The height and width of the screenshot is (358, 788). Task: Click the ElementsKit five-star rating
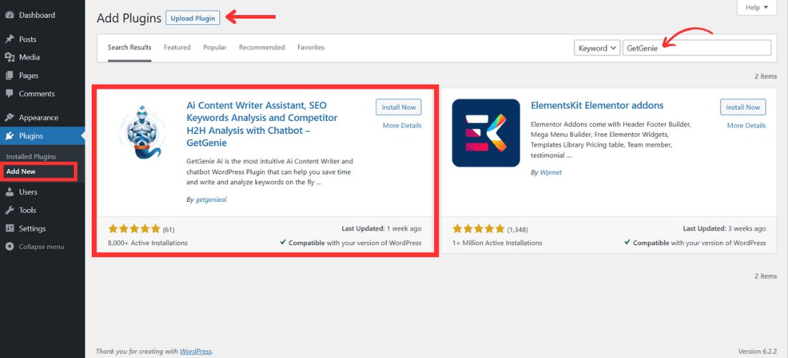479,229
